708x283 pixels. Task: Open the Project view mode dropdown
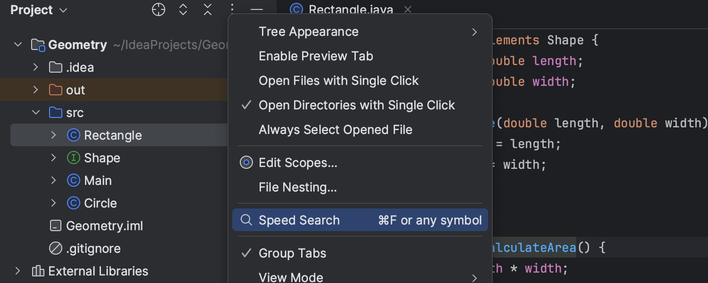(x=63, y=9)
